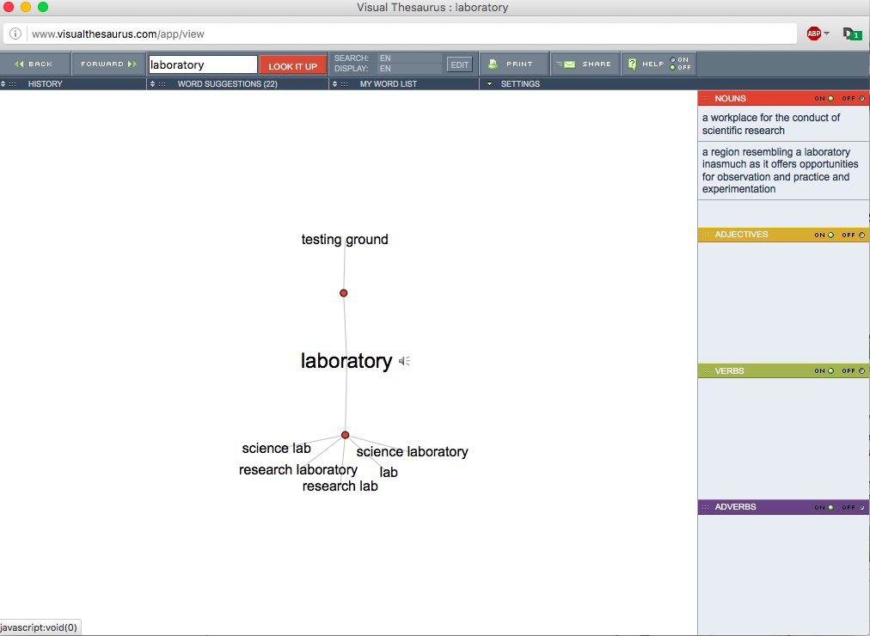Click the PRINT button label
The width and height of the screenshot is (870, 636).
pyautogui.click(x=519, y=64)
